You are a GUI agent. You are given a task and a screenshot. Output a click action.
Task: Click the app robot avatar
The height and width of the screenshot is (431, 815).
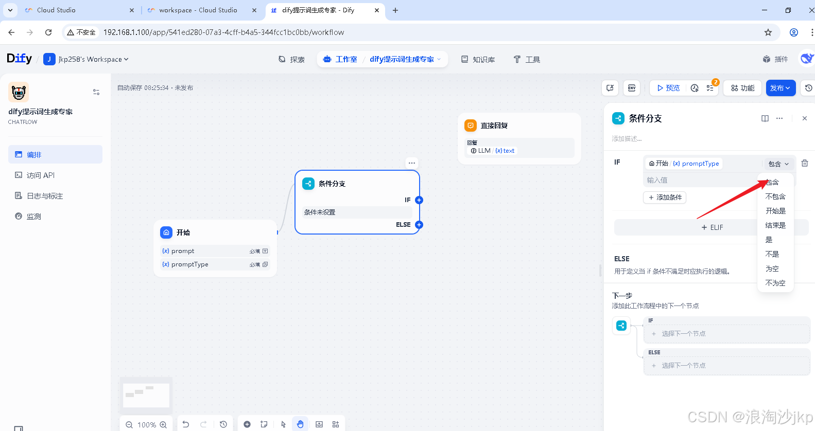click(19, 92)
